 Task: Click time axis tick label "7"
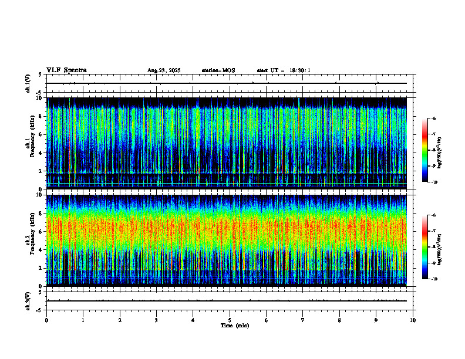coord(303,320)
